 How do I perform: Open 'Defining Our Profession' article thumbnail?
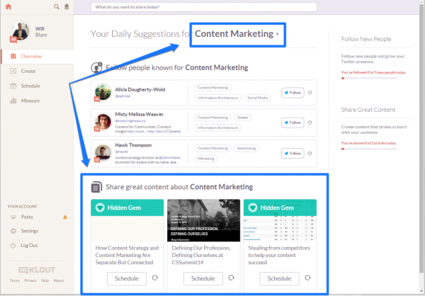[x=203, y=220]
